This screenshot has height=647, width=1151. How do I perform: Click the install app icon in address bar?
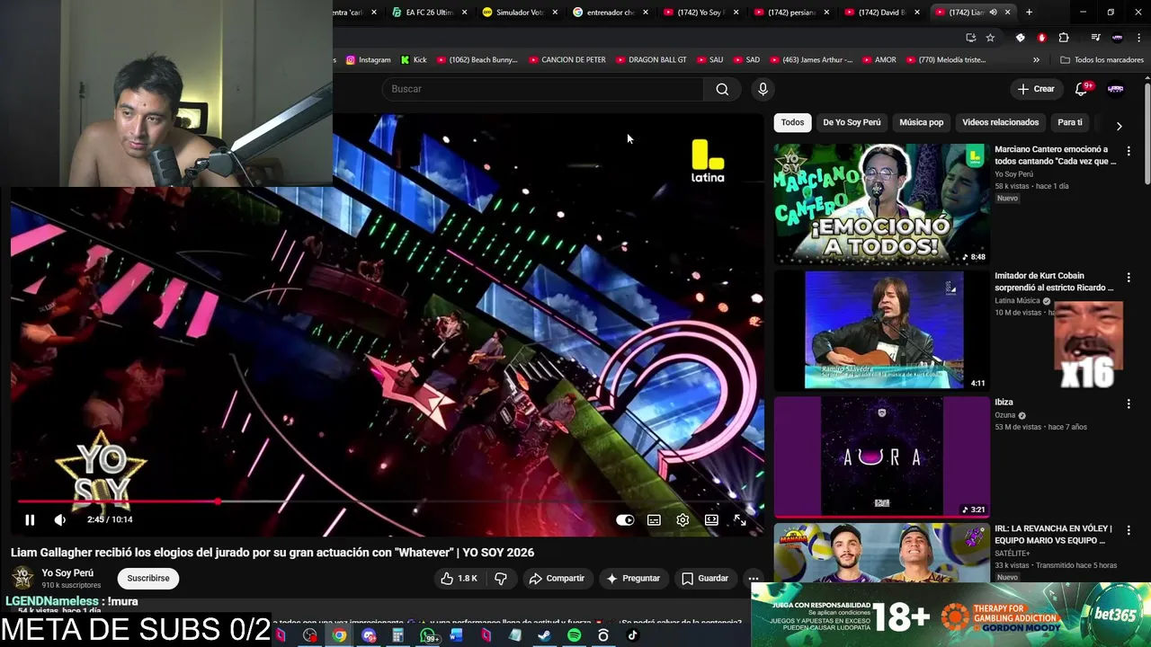970,38
